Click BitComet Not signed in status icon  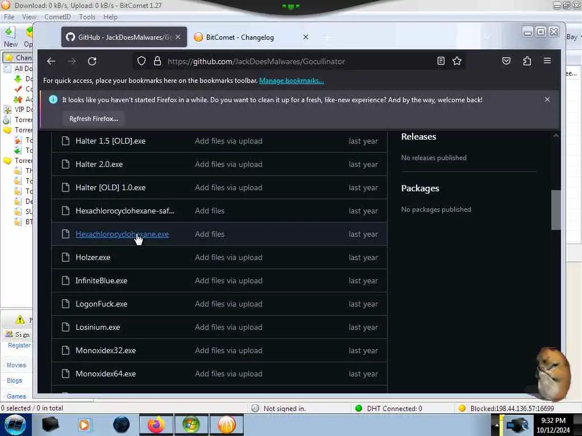(255, 408)
